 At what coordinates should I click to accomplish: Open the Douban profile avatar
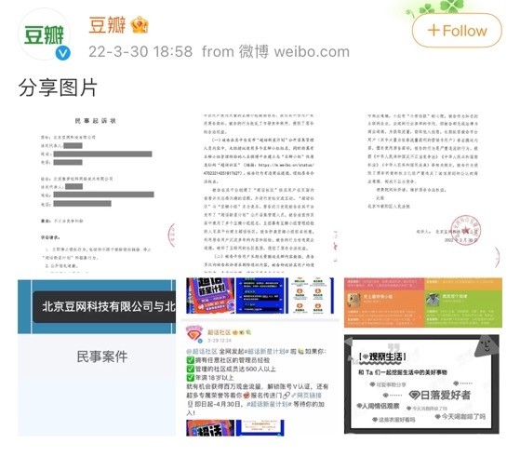click(x=44, y=34)
